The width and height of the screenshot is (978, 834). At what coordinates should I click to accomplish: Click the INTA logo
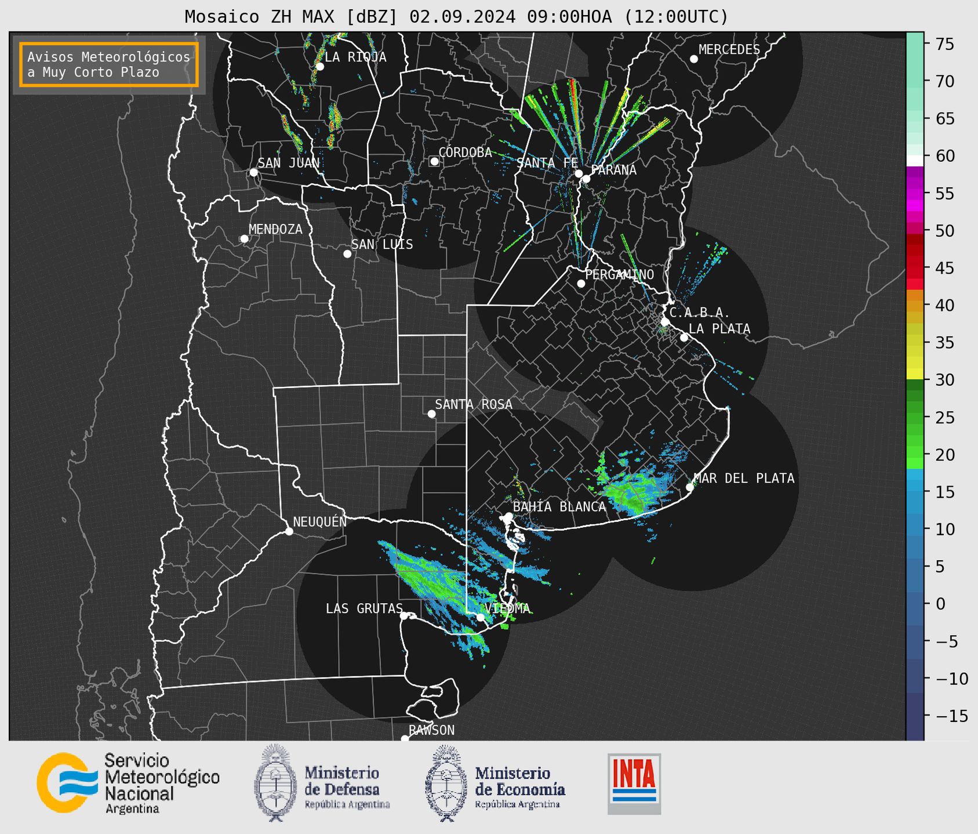pyautogui.click(x=634, y=783)
